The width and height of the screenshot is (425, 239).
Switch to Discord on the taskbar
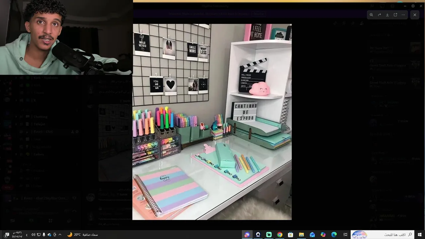(247, 235)
